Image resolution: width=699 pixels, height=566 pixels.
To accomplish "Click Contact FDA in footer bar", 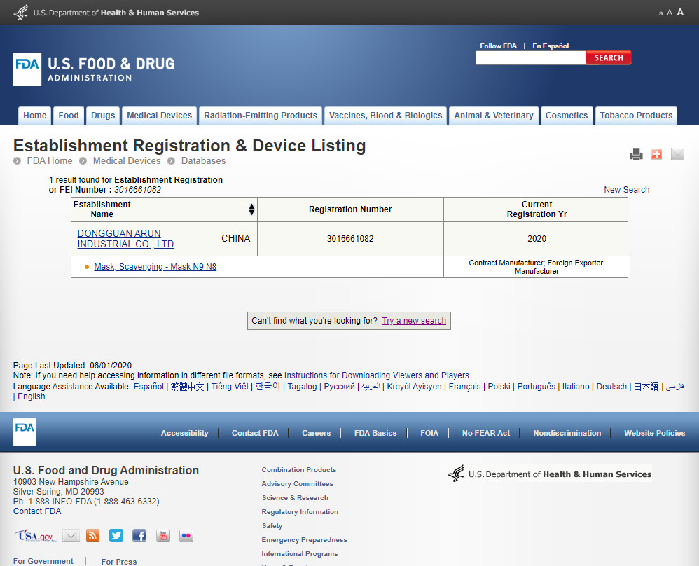I will point(254,433).
